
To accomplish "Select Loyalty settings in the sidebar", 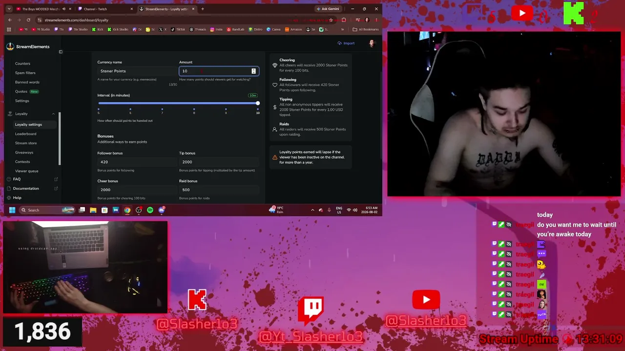I will [28, 124].
